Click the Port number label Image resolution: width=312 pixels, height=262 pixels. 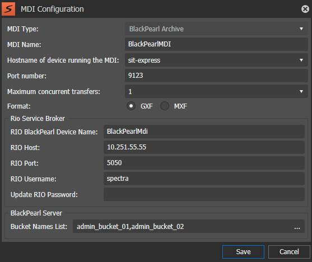[27, 76]
